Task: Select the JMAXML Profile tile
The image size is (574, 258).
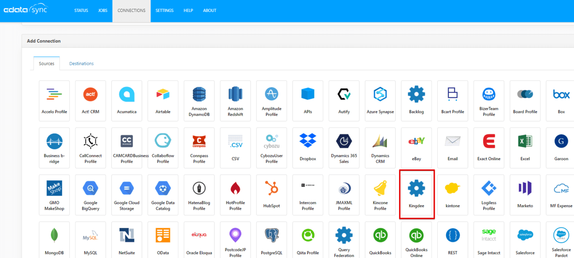Action: (344, 195)
